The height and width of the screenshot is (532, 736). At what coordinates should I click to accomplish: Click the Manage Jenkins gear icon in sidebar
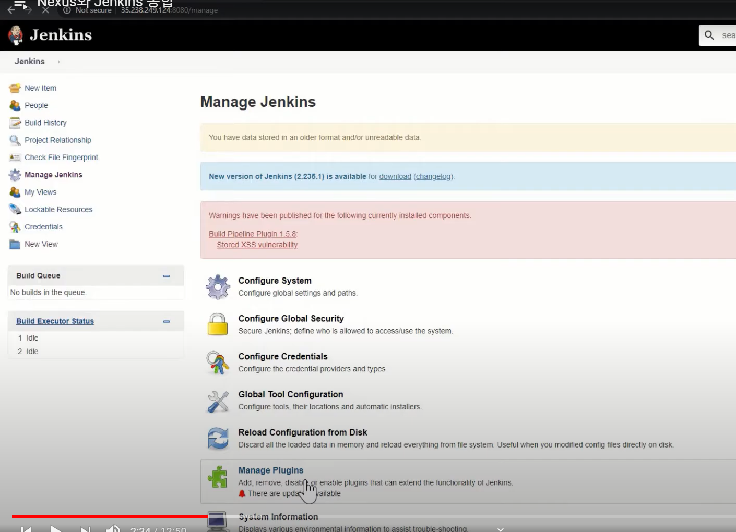[x=15, y=175]
